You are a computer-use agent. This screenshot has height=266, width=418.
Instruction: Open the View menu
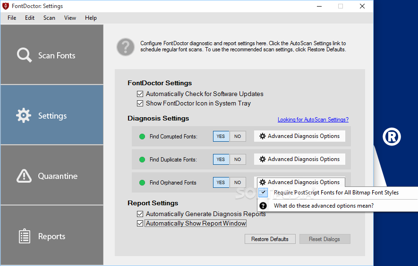click(70, 18)
